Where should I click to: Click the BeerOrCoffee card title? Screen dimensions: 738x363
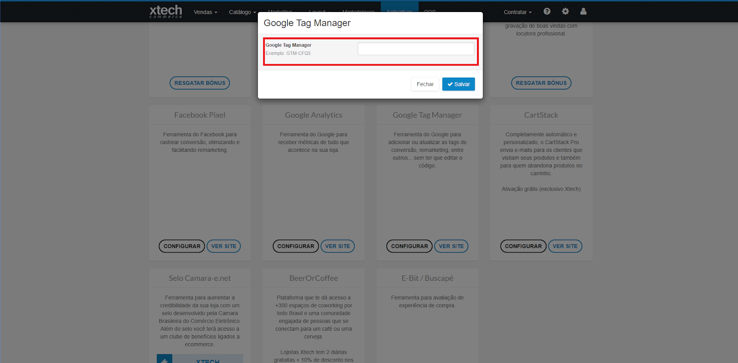click(314, 278)
